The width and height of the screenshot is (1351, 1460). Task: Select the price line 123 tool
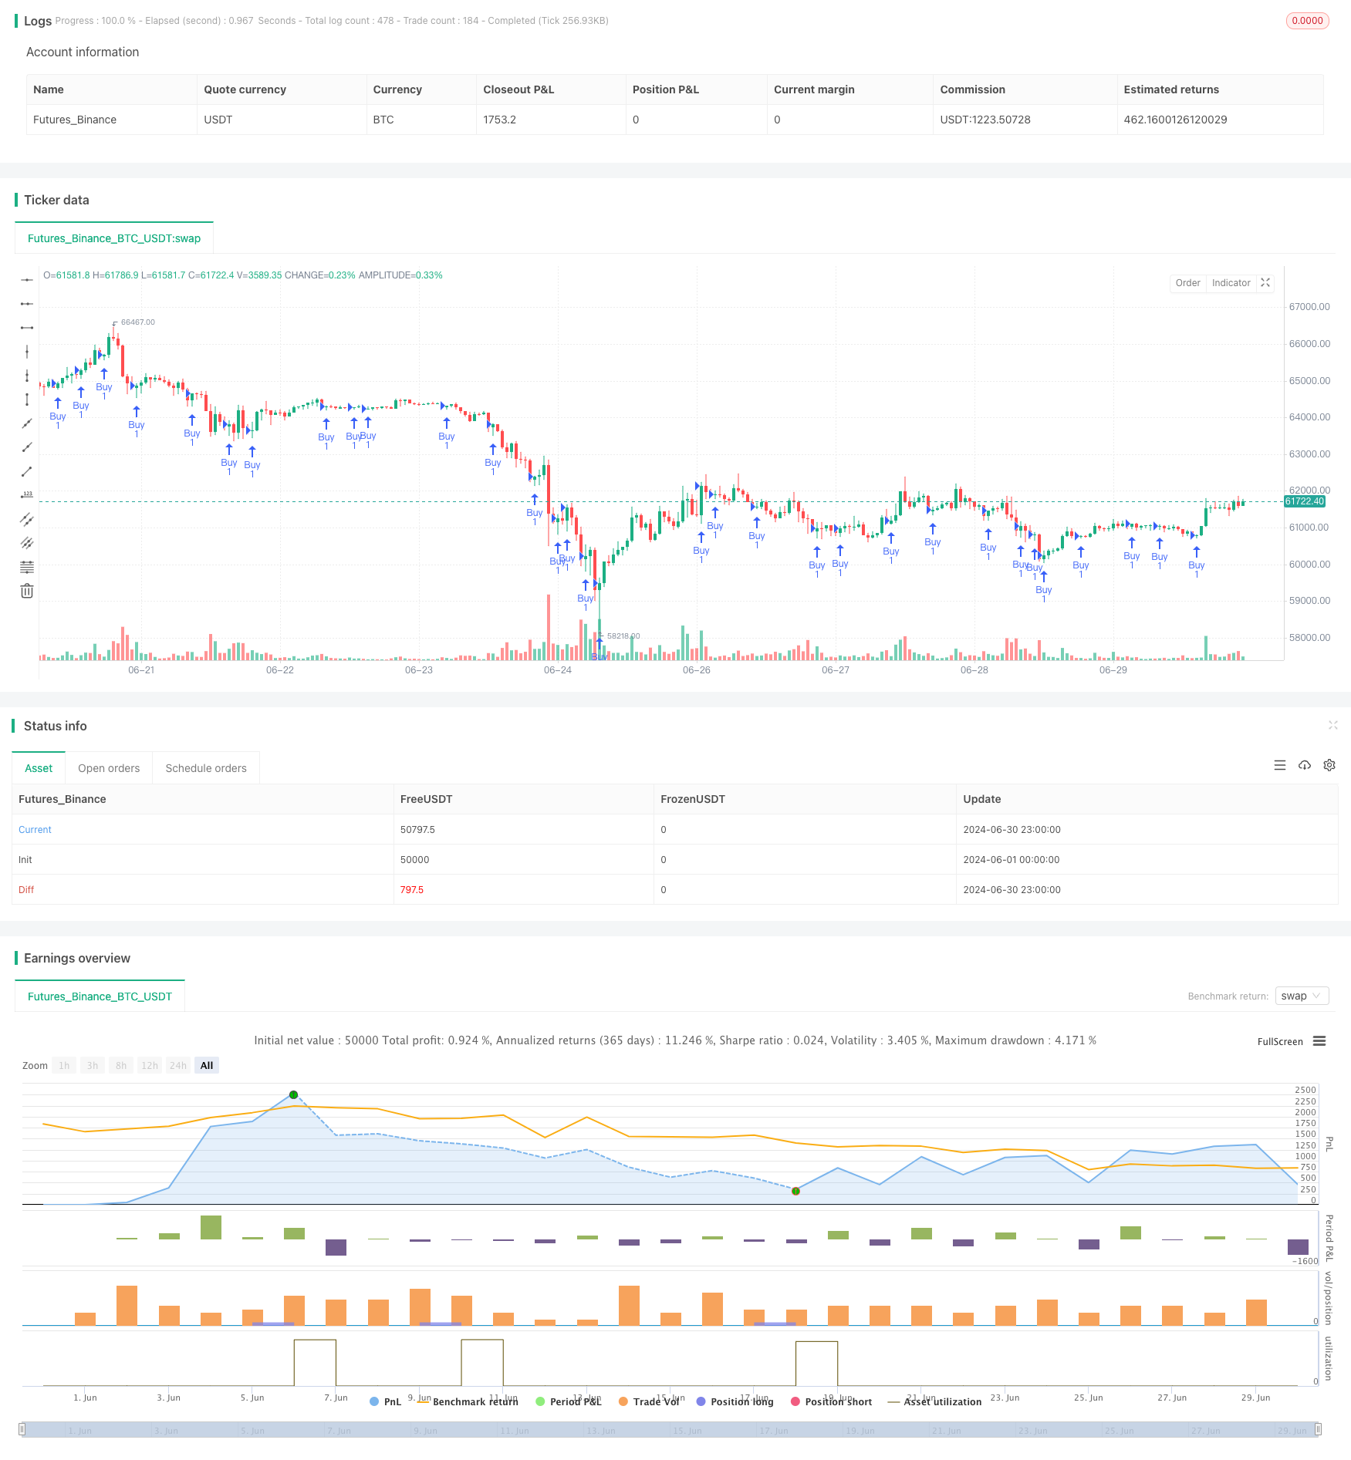tap(27, 495)
